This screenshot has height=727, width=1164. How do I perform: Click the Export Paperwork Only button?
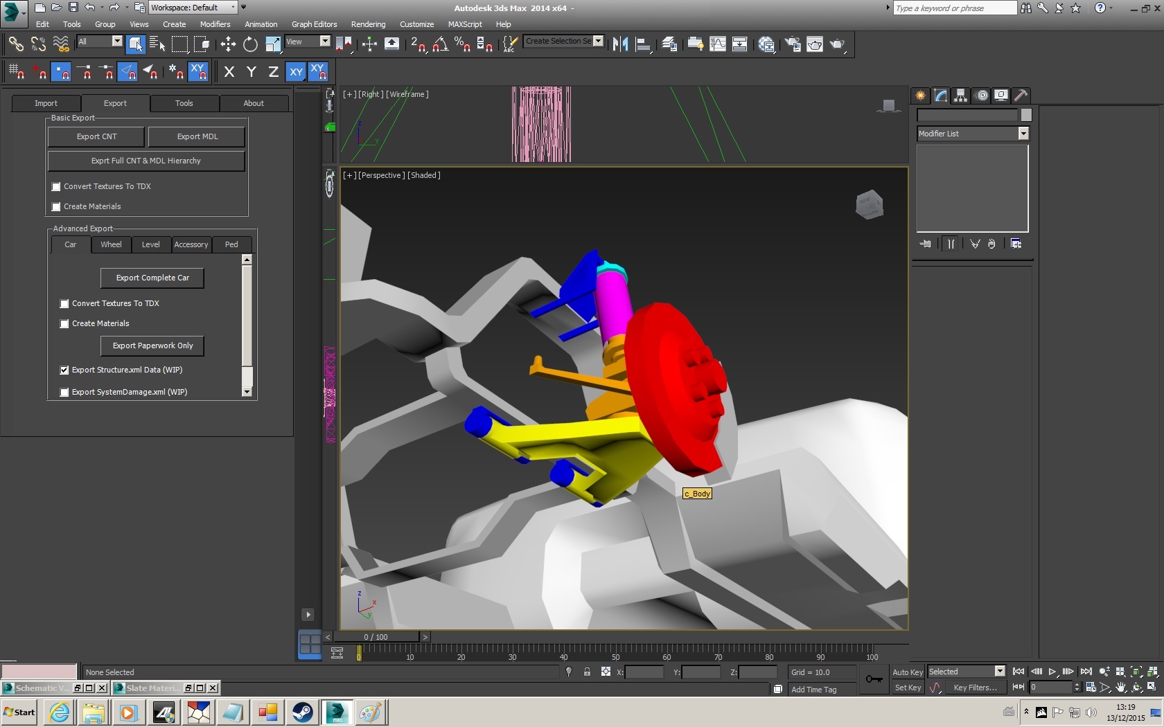(x=152, y=345)
